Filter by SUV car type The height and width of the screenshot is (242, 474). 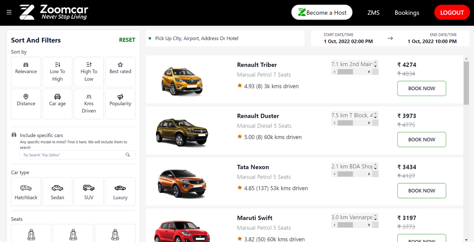[x=89, y=191]
